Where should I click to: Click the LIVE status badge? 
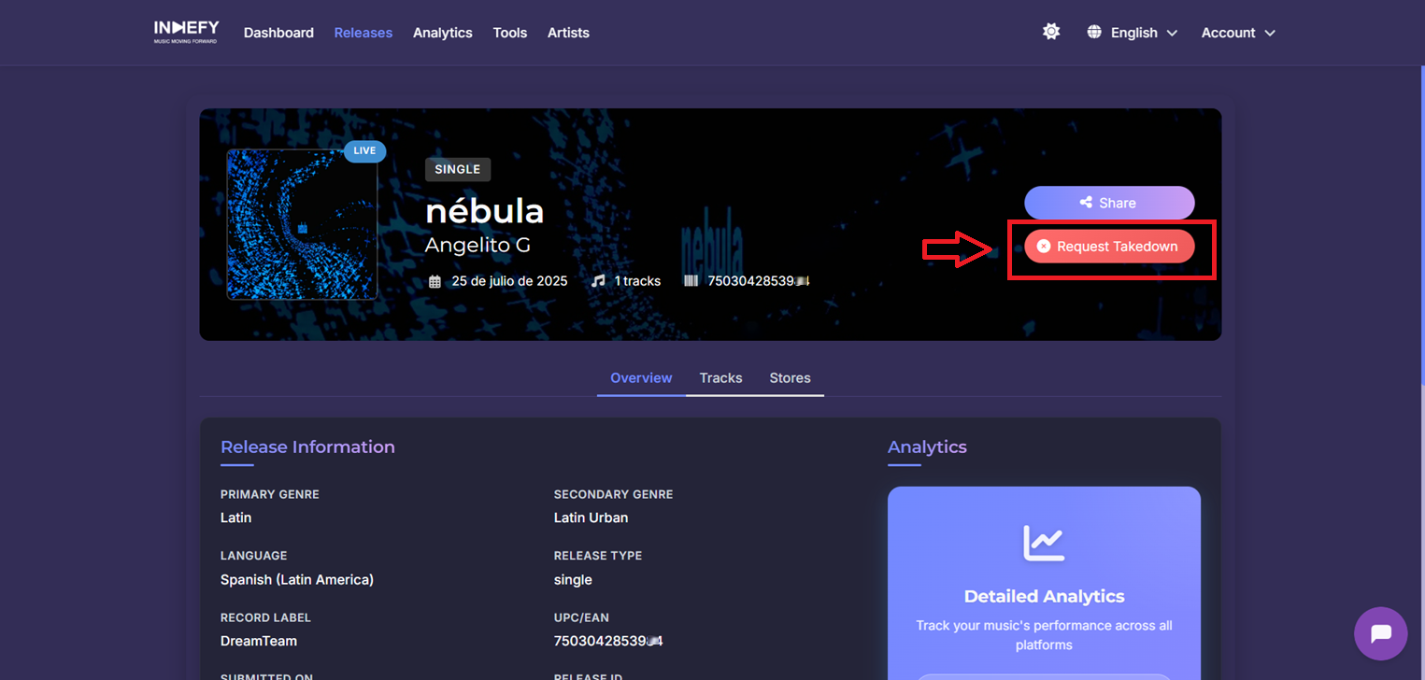364,150
